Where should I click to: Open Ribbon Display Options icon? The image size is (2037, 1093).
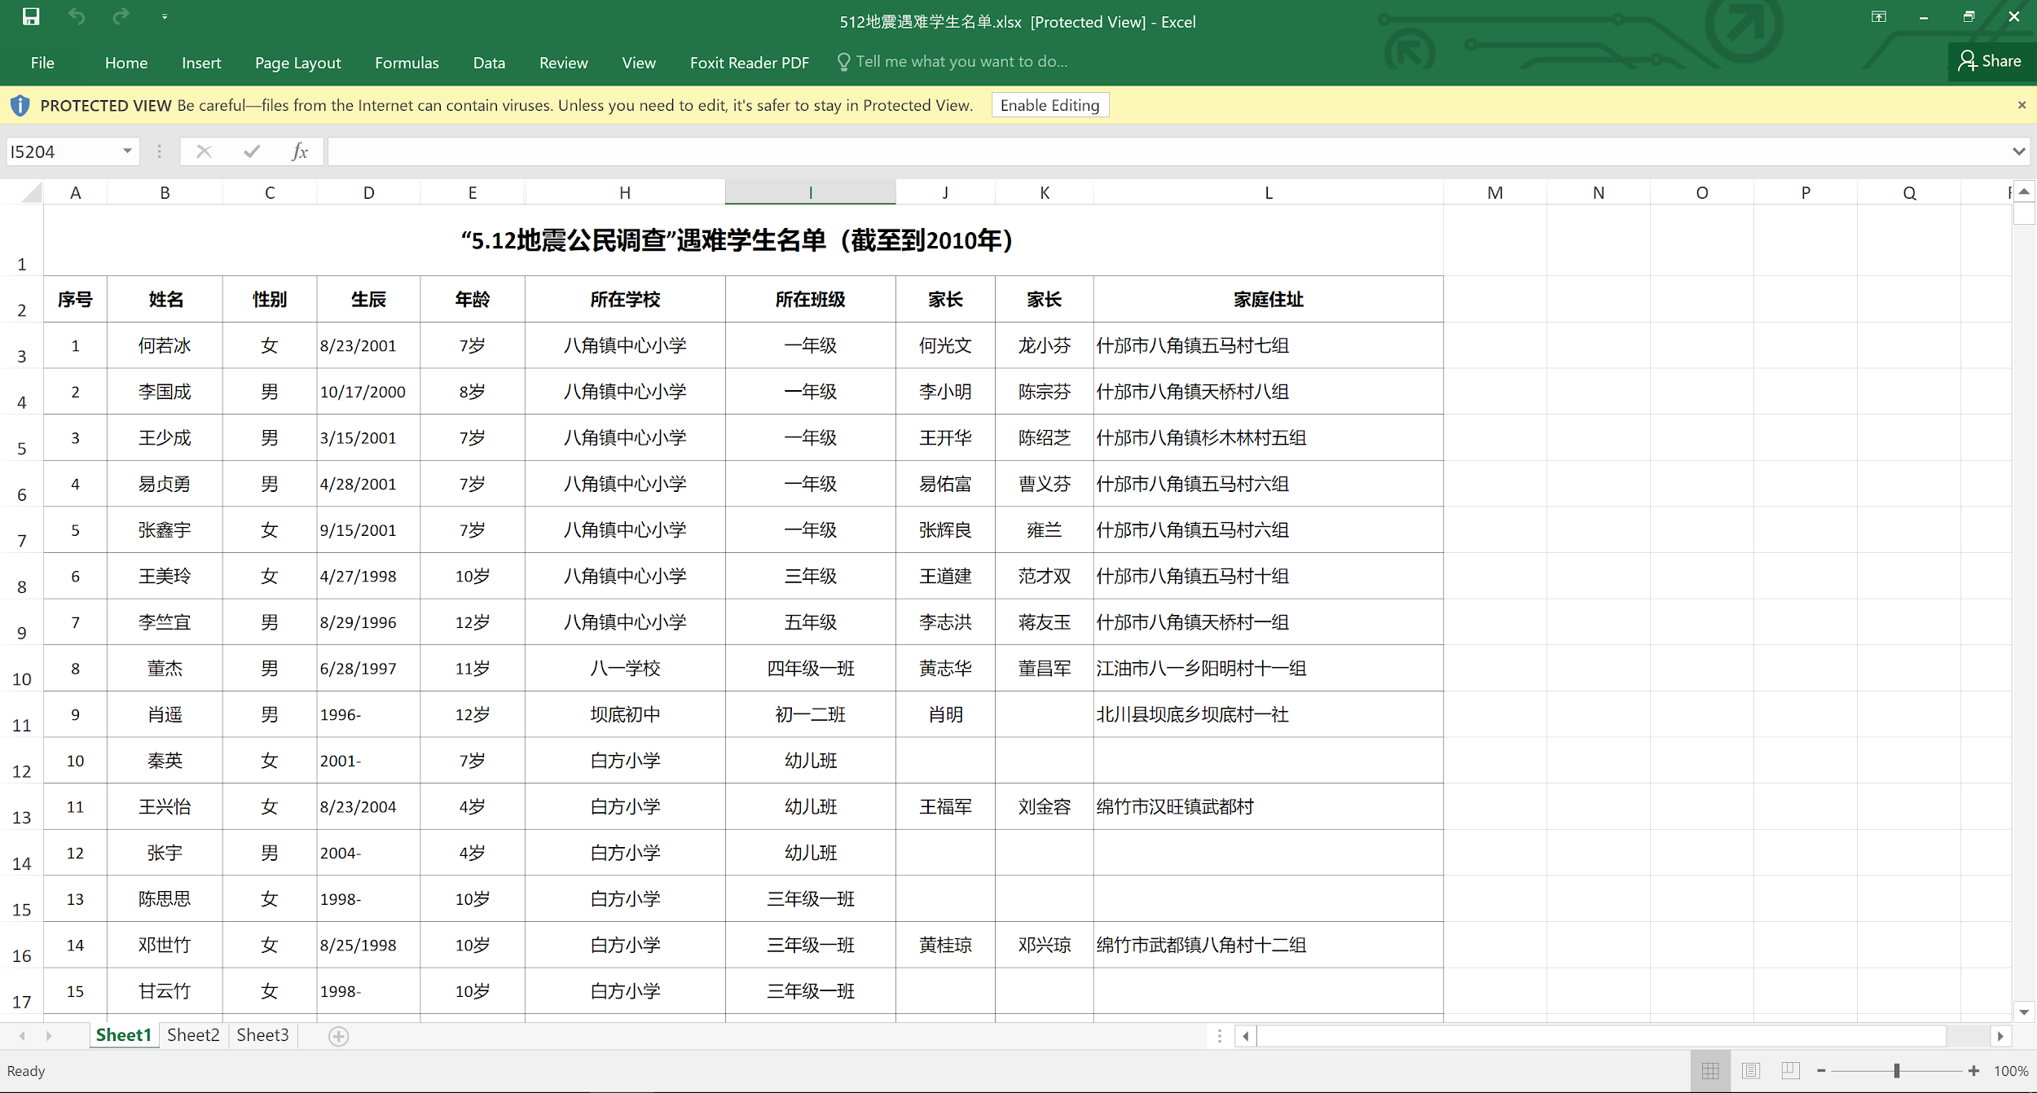[1879, 16]
